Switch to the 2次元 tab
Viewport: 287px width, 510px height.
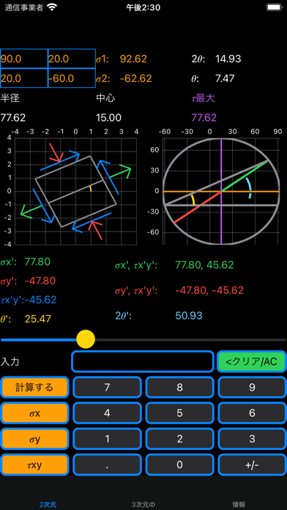tap(48, 504)
